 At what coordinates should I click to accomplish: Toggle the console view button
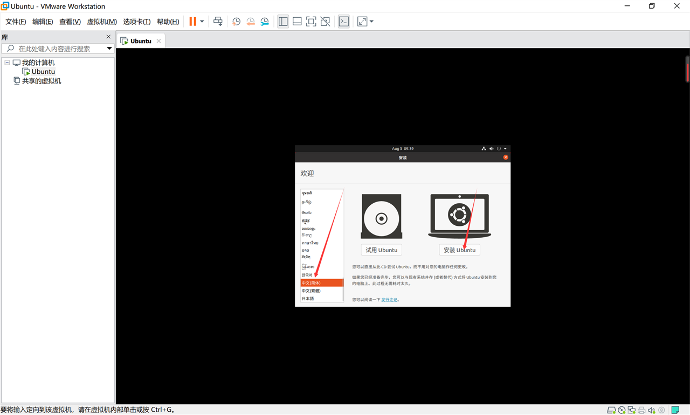(x=344, y=22)
